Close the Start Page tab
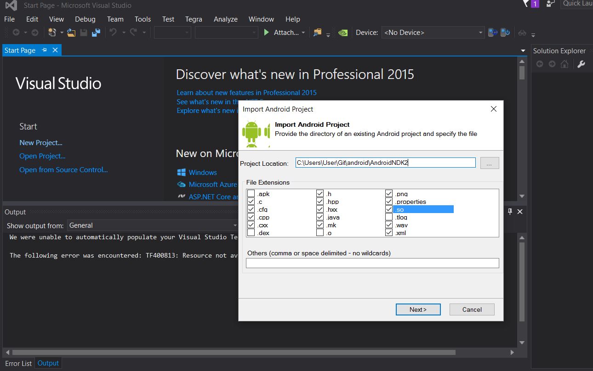The width and height of the screenshot is (593, 371). [55, 50]
